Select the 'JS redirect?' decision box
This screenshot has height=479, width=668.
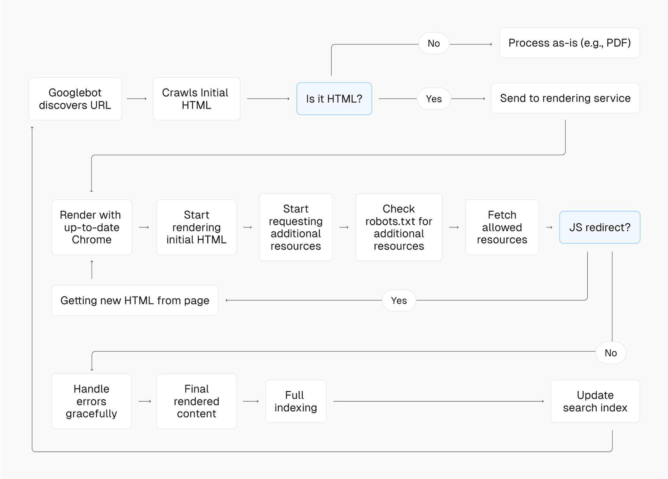click(x=599, y=227)
